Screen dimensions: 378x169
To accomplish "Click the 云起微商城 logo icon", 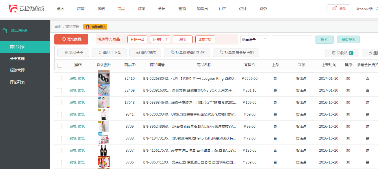I will (13, 9).
